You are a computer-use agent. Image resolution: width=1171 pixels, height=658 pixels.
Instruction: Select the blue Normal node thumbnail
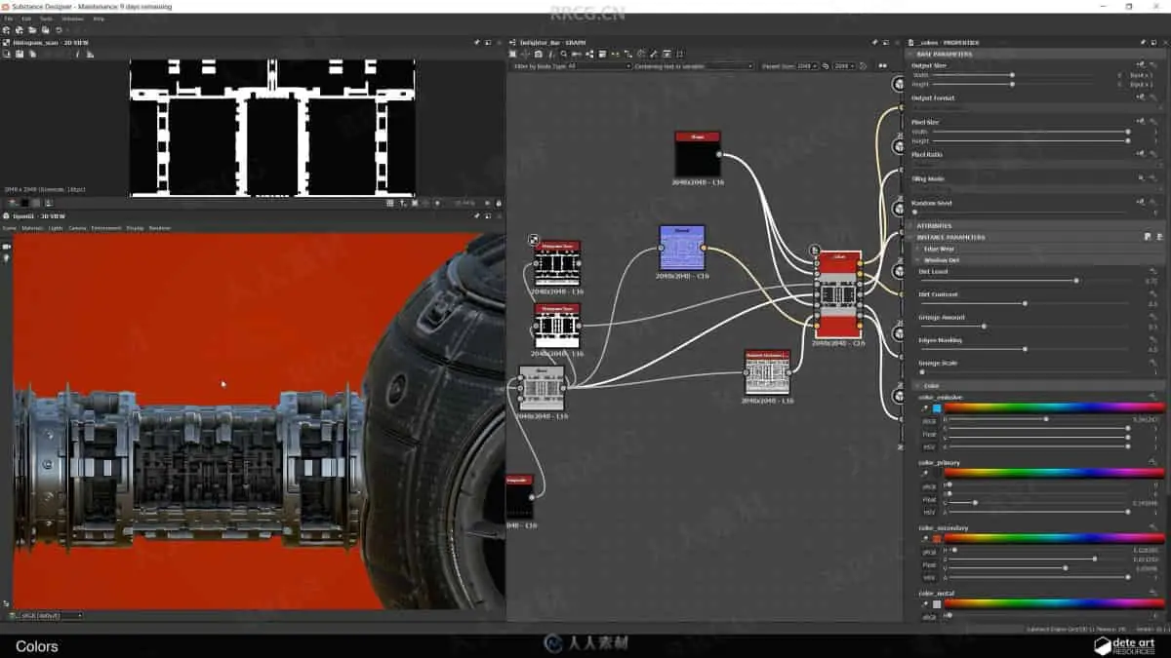pyautogui.click(x=682, y=249)
